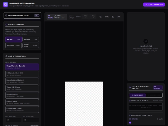Choose the Custom Sheet Layout preset

[22, 110]
